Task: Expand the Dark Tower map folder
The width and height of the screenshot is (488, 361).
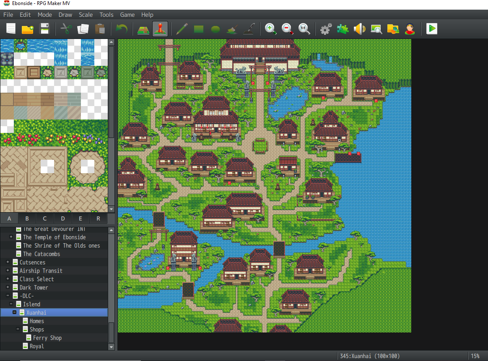Action: point(8,288)
